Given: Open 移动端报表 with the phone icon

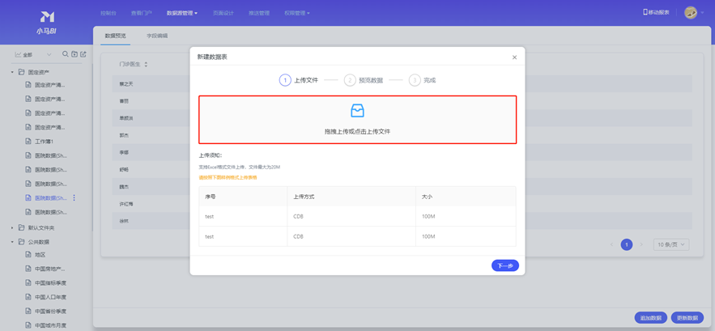Looking at the screenshot, I should 657,12.
